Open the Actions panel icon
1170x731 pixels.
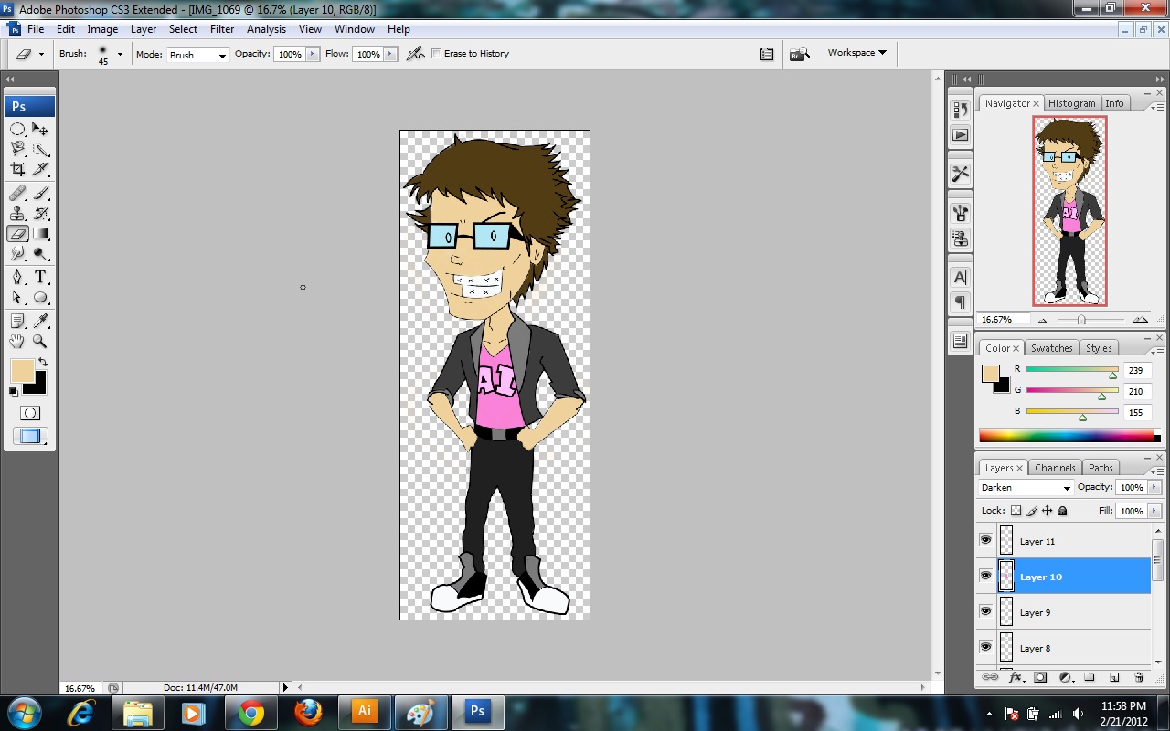click(960, 134)
